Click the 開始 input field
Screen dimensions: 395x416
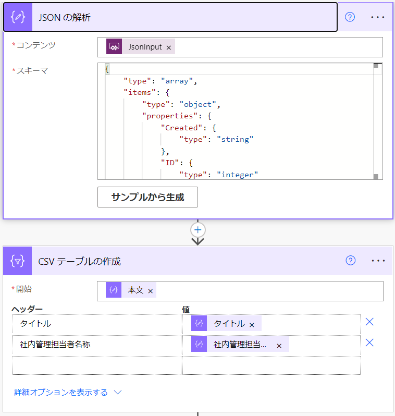[x=240, y=291]
